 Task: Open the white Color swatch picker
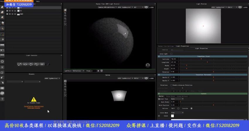173,116
